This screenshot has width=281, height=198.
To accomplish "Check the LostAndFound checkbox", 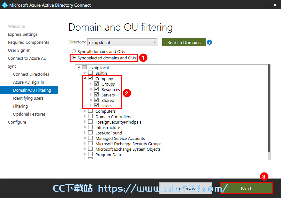I will 90,133.
